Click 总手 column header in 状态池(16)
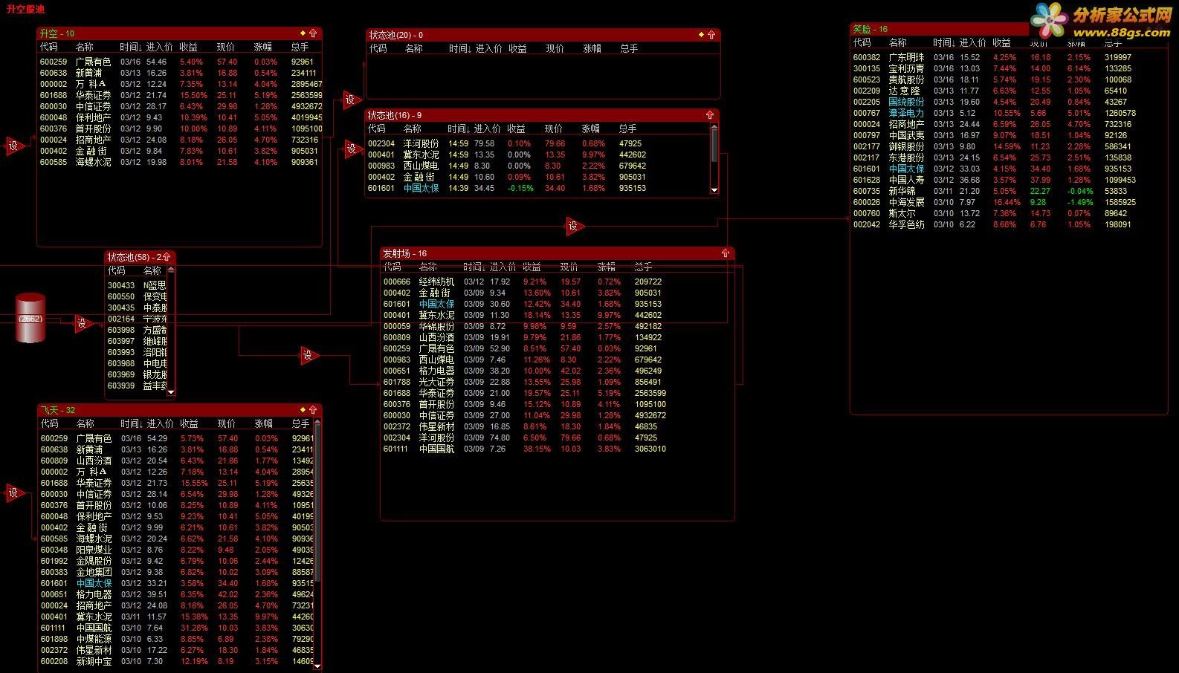Screen dimensions: 1179x673 (x=628, y=129)
